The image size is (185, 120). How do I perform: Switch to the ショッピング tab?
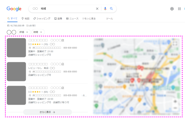42,19
